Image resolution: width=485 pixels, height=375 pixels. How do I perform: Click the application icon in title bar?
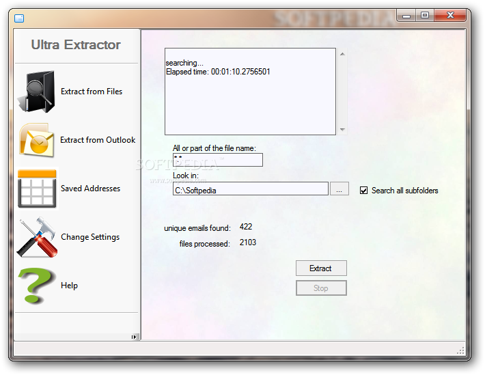point(19,18)
